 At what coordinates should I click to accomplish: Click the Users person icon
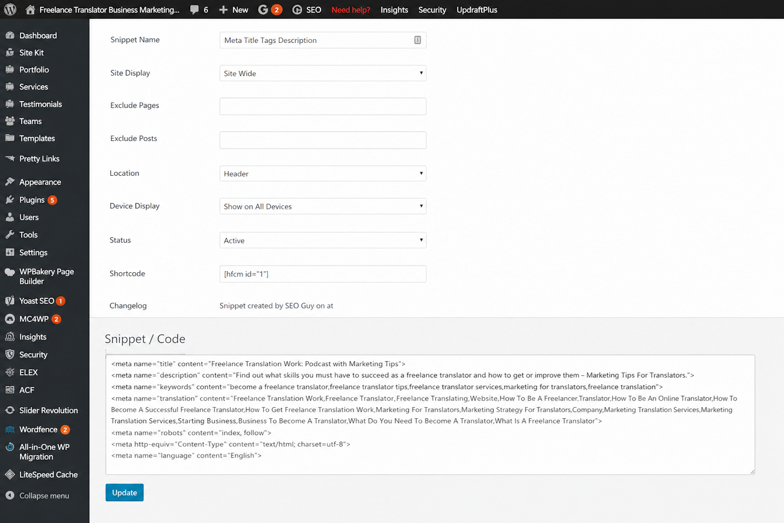[10, 217]
